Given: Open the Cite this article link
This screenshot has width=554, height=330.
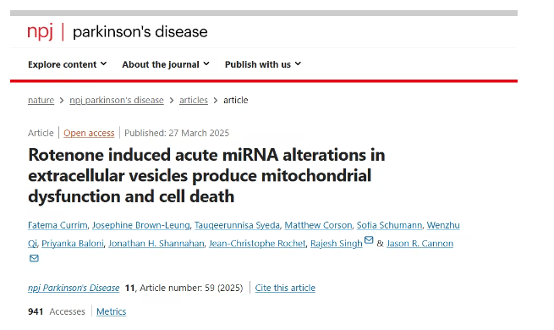Looking at the screenshot, I should (285, 288).
